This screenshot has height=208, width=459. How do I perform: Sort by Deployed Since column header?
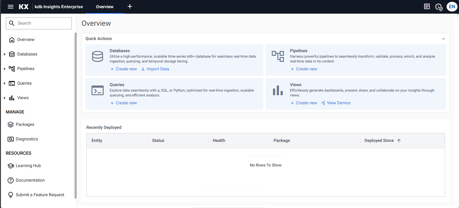[379, 140]
